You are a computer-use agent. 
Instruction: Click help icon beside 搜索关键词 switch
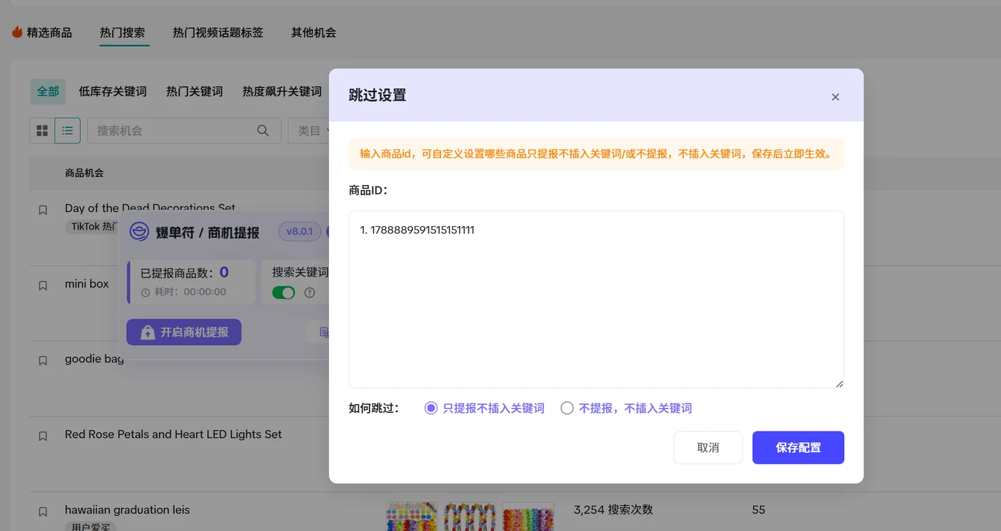tap(310, 292)
